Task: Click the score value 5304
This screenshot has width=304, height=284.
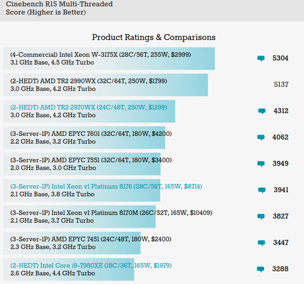Action: click(x=280, y=58)
